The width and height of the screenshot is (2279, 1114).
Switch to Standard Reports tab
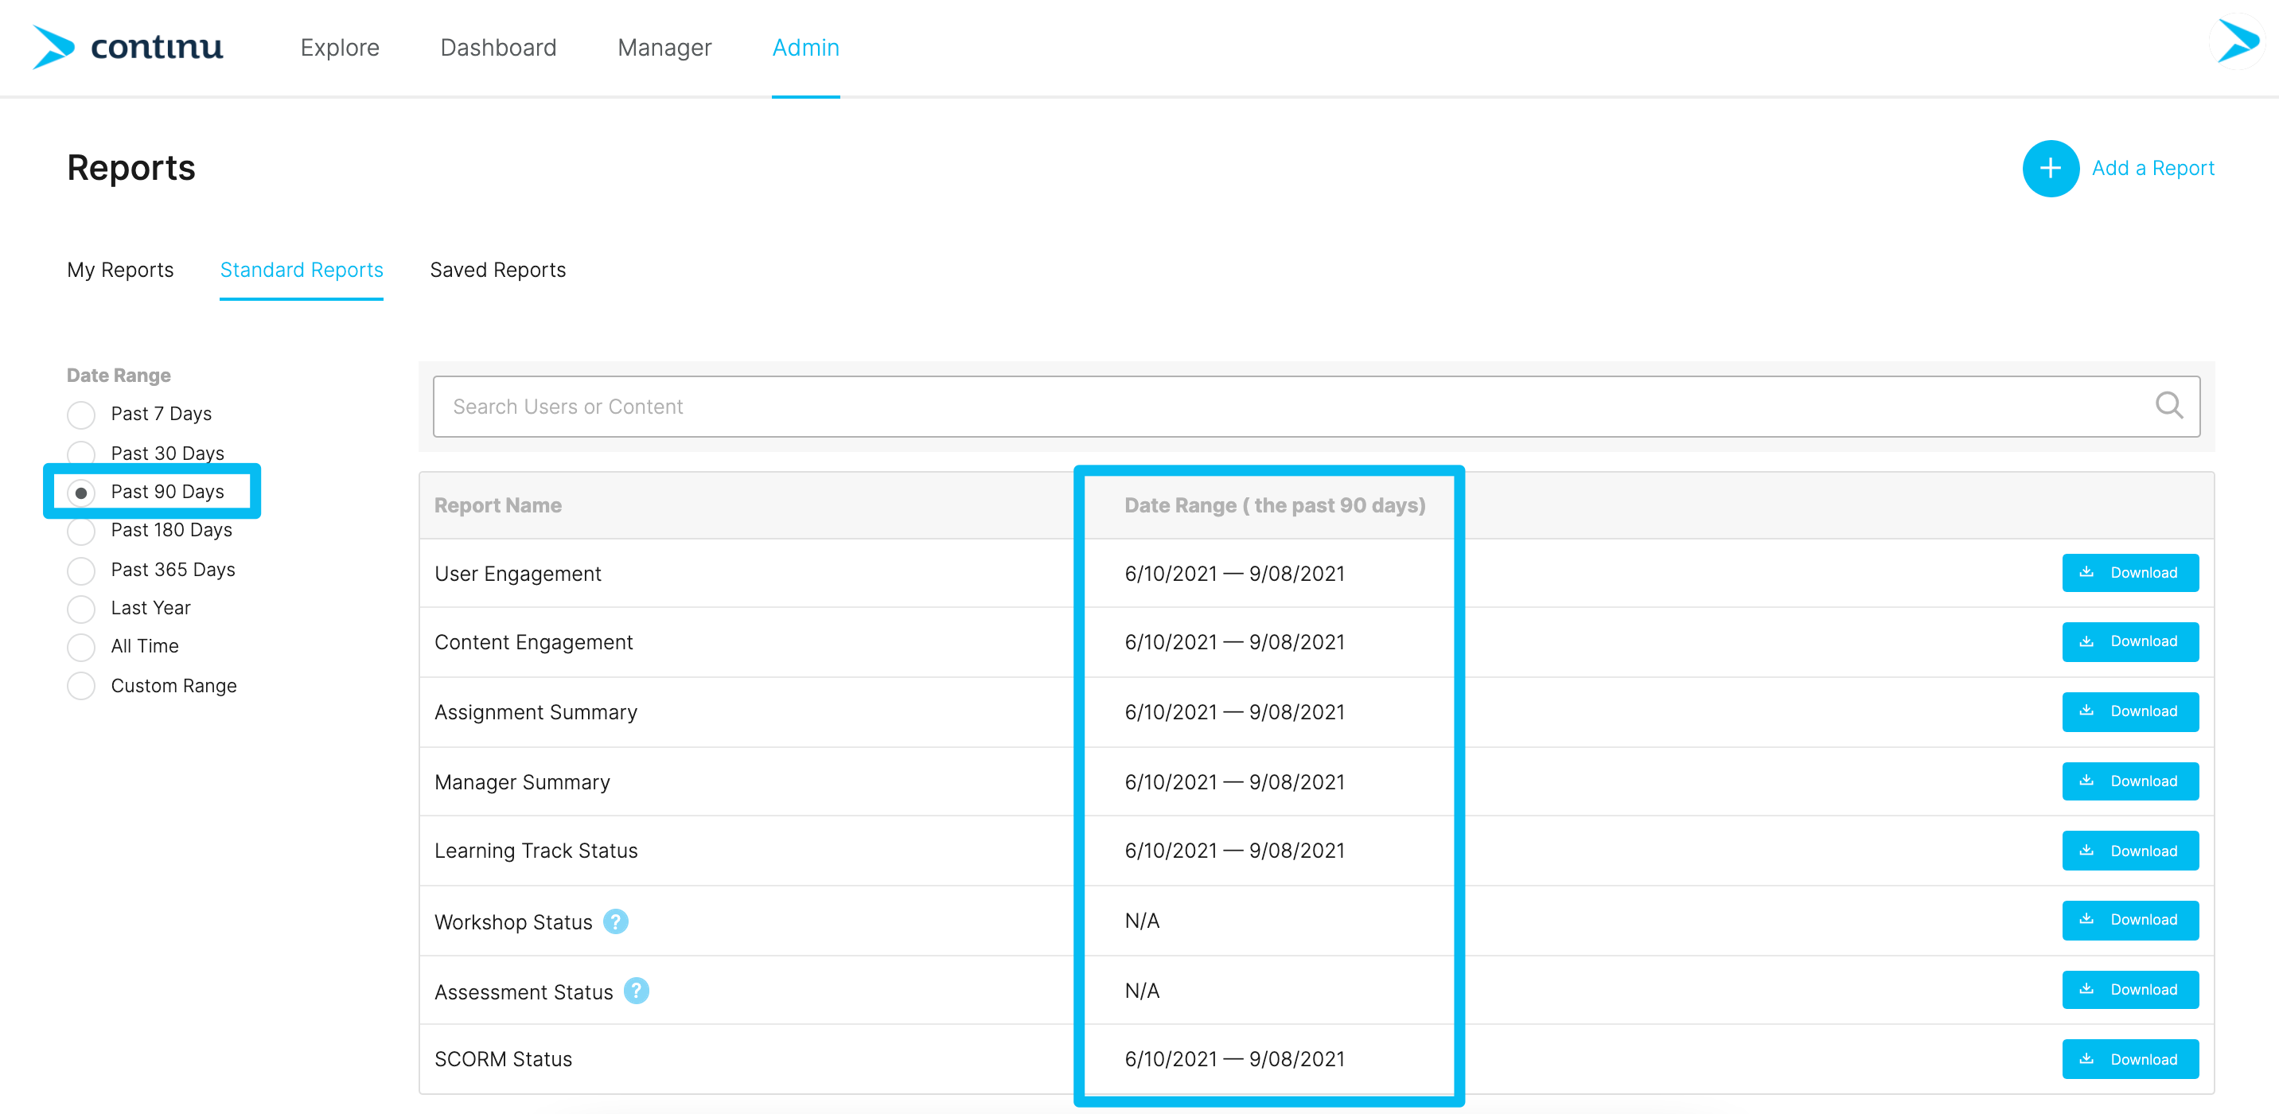click(x=302, y=270)
